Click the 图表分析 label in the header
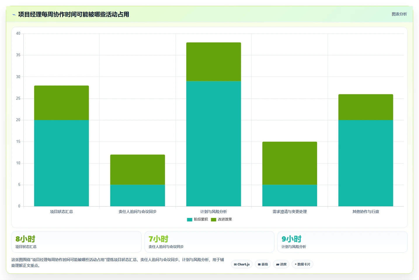Screen dimensions: 419x280 tap(399, 14)
